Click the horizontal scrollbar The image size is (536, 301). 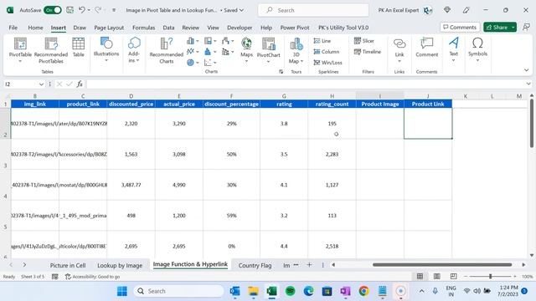[442, 265]
